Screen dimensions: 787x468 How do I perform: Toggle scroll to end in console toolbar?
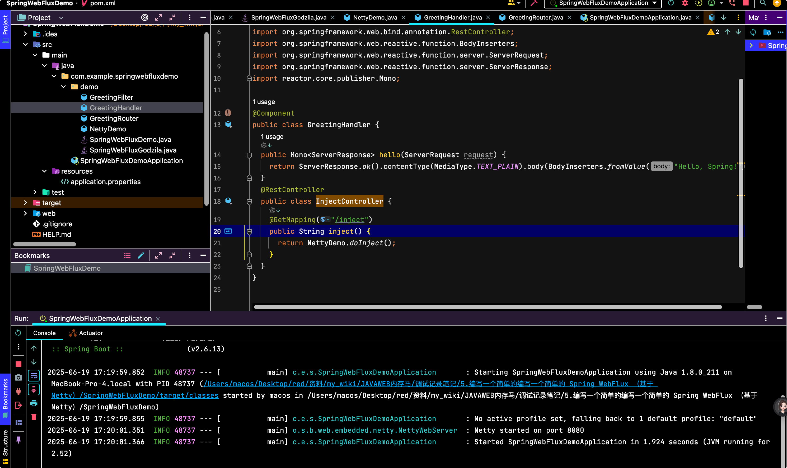[34, 389]
